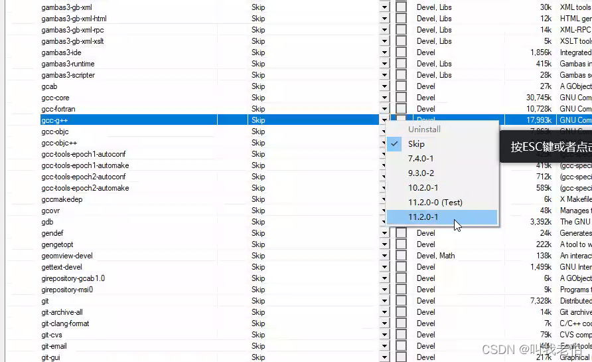Click Skip value in gdb row
The image size is (592, 362).
(x=258, y=222)
